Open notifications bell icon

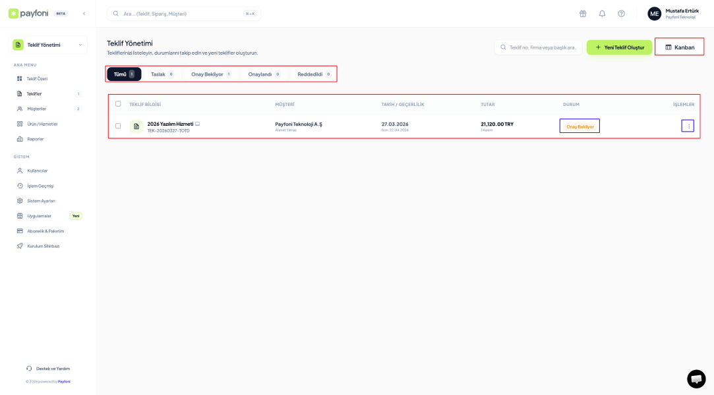602,14
